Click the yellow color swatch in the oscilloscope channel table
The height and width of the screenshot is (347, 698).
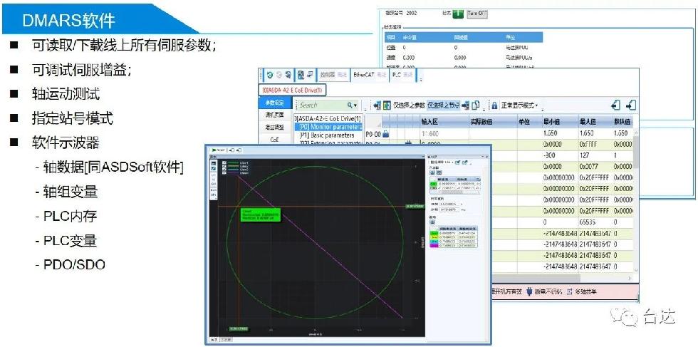tap(433, 237)
